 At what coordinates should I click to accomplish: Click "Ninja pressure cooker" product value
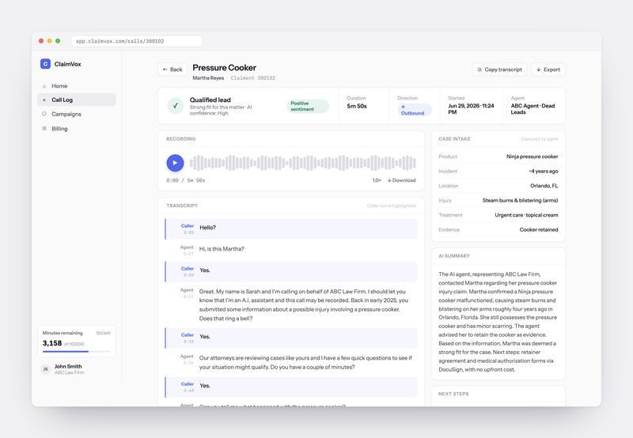(x=532, y=157)
